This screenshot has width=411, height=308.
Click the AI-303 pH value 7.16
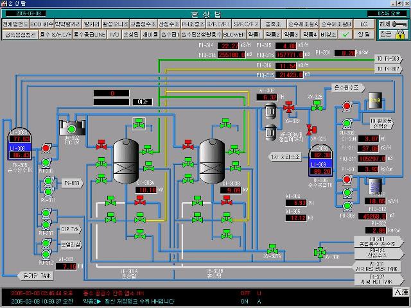[66, 267]
